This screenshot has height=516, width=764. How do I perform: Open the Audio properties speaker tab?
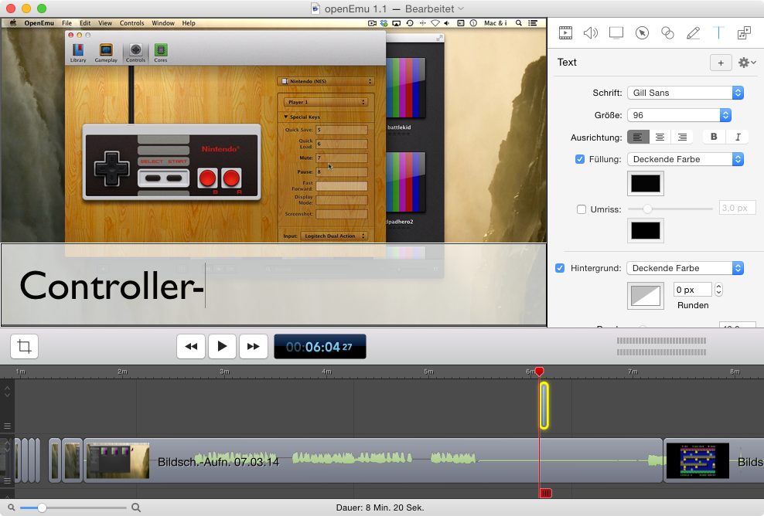coord(591,32)
